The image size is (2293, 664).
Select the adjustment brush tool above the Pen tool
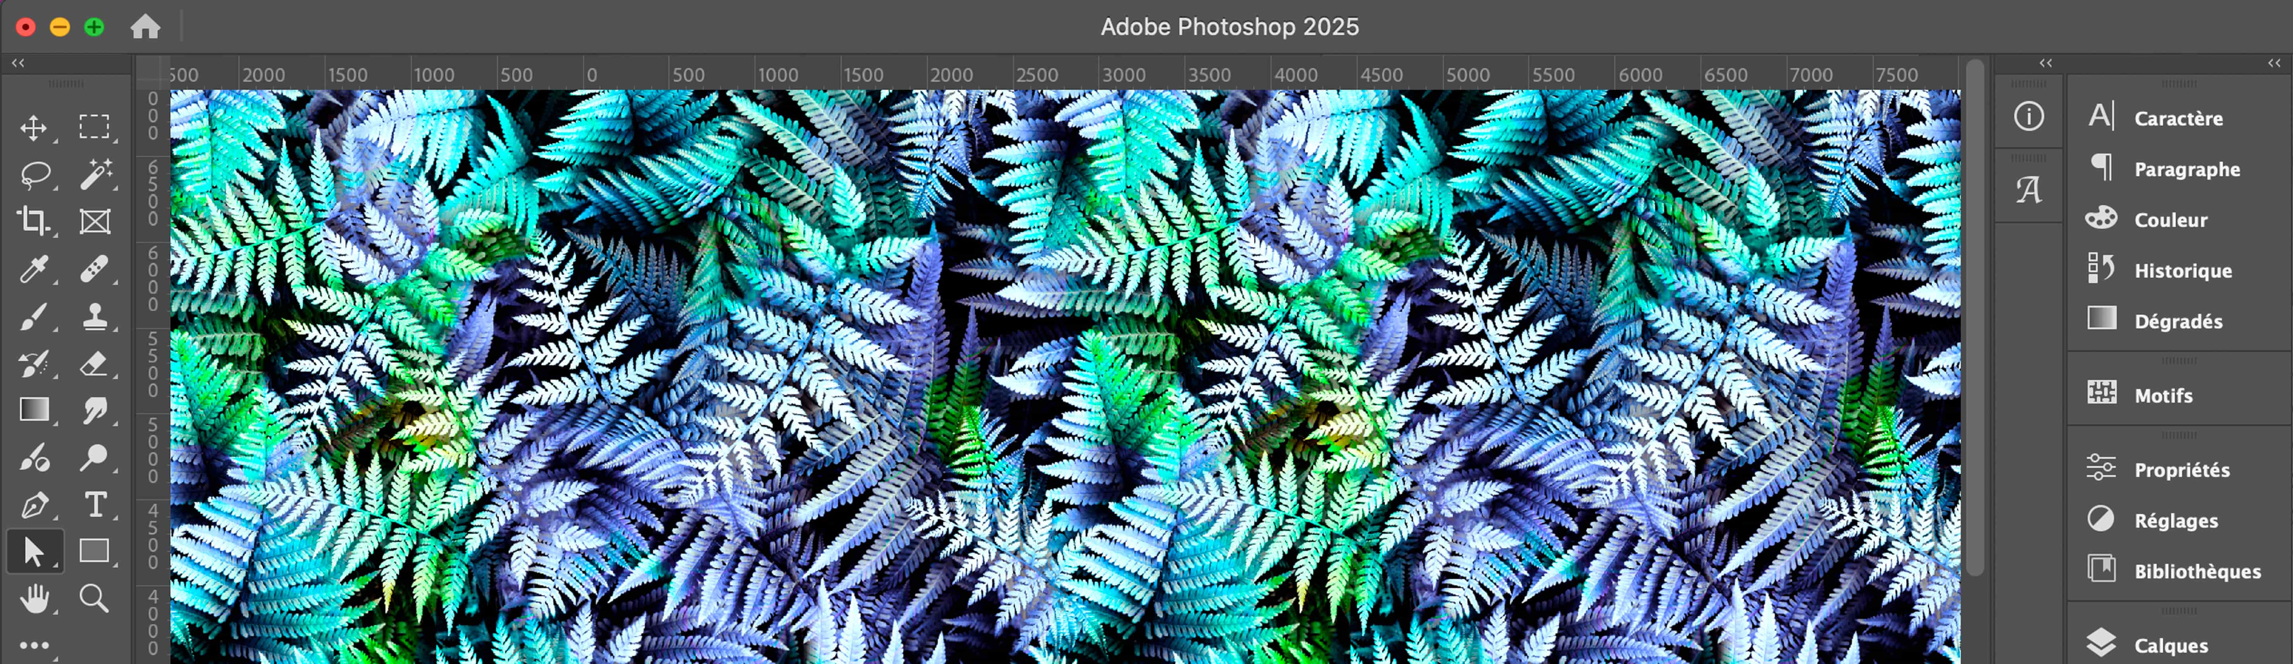34,457
